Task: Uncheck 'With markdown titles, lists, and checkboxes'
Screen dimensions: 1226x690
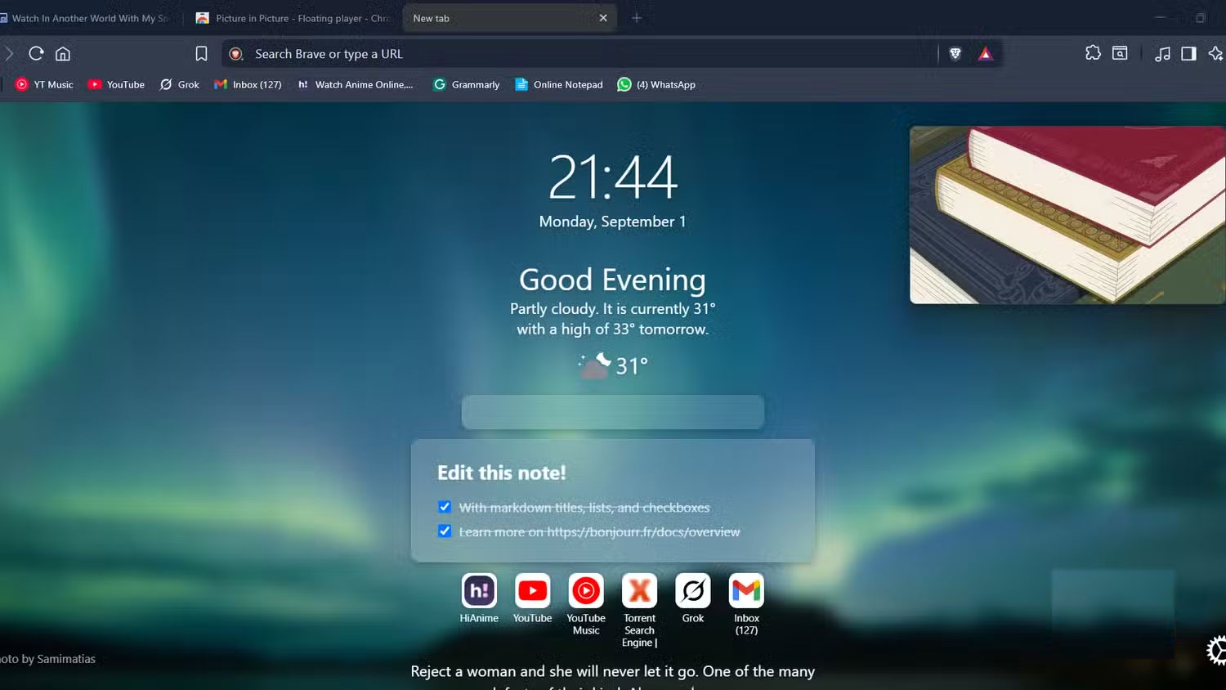Action: (445, 507)
